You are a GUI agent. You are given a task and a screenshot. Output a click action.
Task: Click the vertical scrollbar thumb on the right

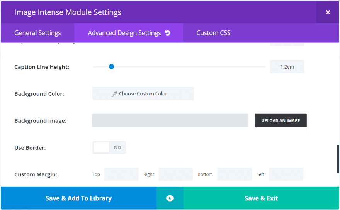(x=338, y=159)
